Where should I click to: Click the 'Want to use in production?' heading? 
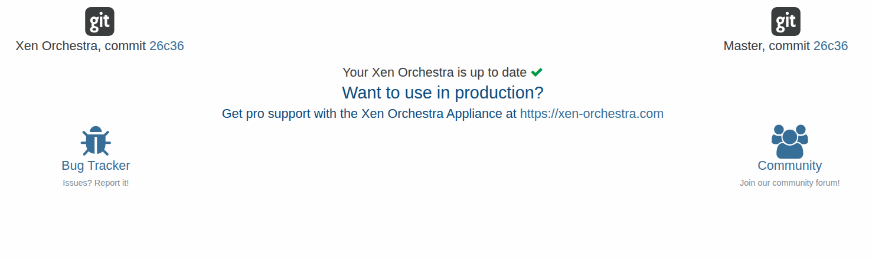pos(443,93)
